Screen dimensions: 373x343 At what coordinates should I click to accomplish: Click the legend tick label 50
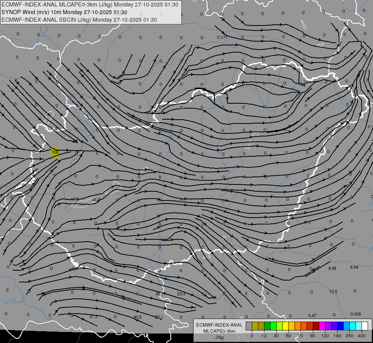pyautogui.click(x=288, y=336)
